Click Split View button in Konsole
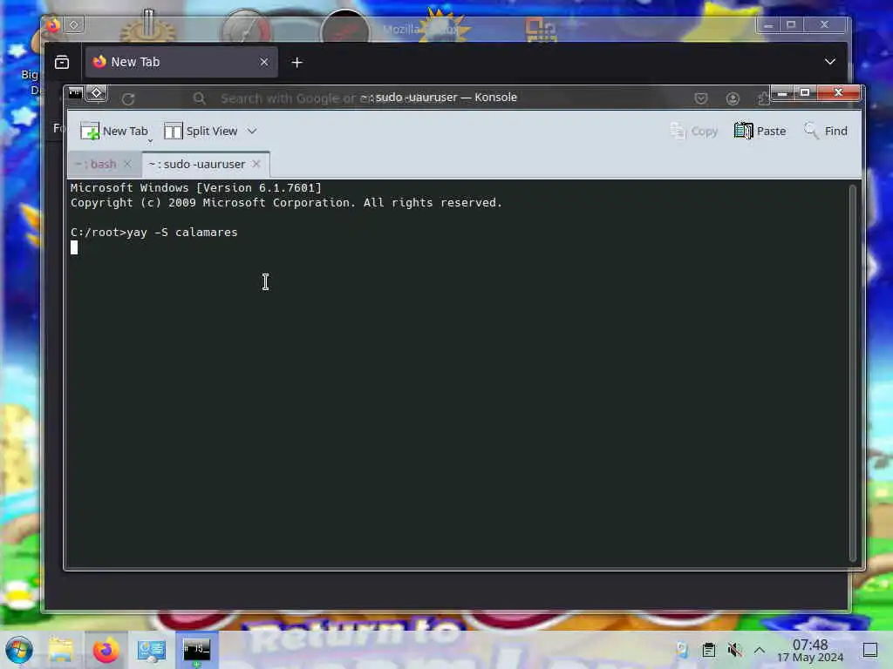 pos(201,131)
